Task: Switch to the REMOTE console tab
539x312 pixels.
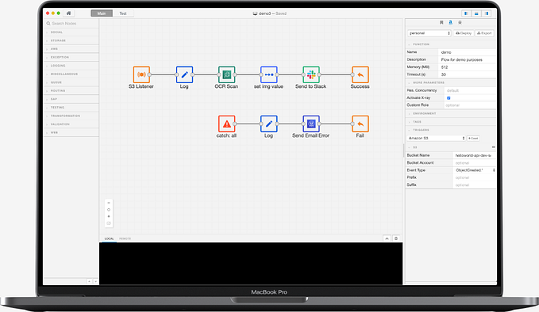Action: (125, 238)
